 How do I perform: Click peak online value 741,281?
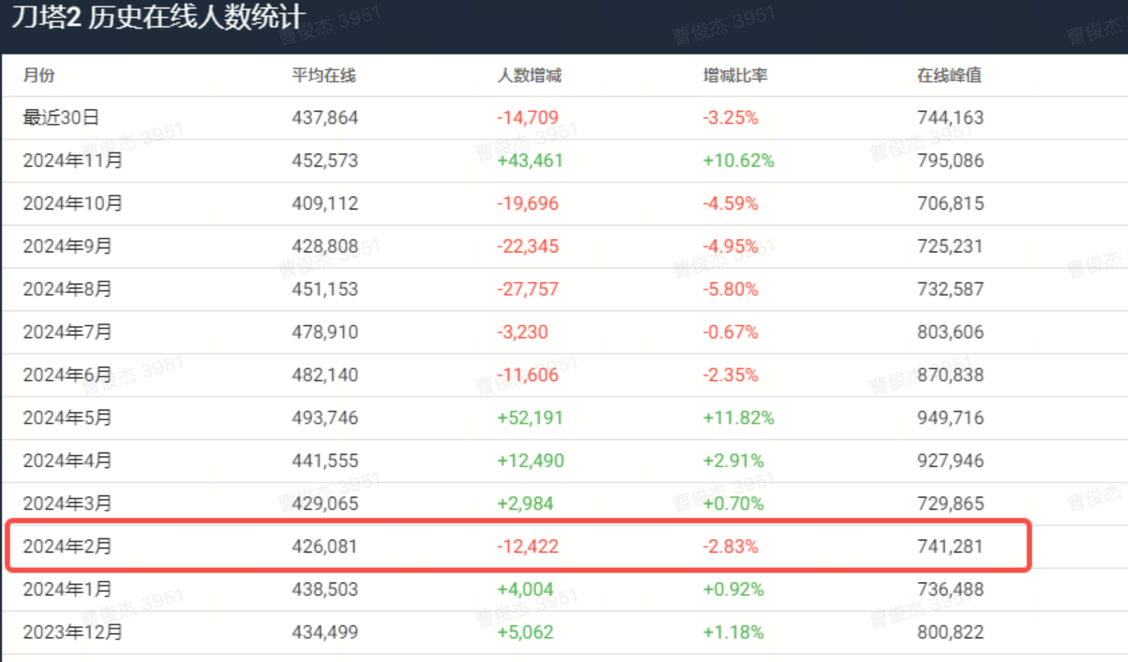(x=950, y=547)
